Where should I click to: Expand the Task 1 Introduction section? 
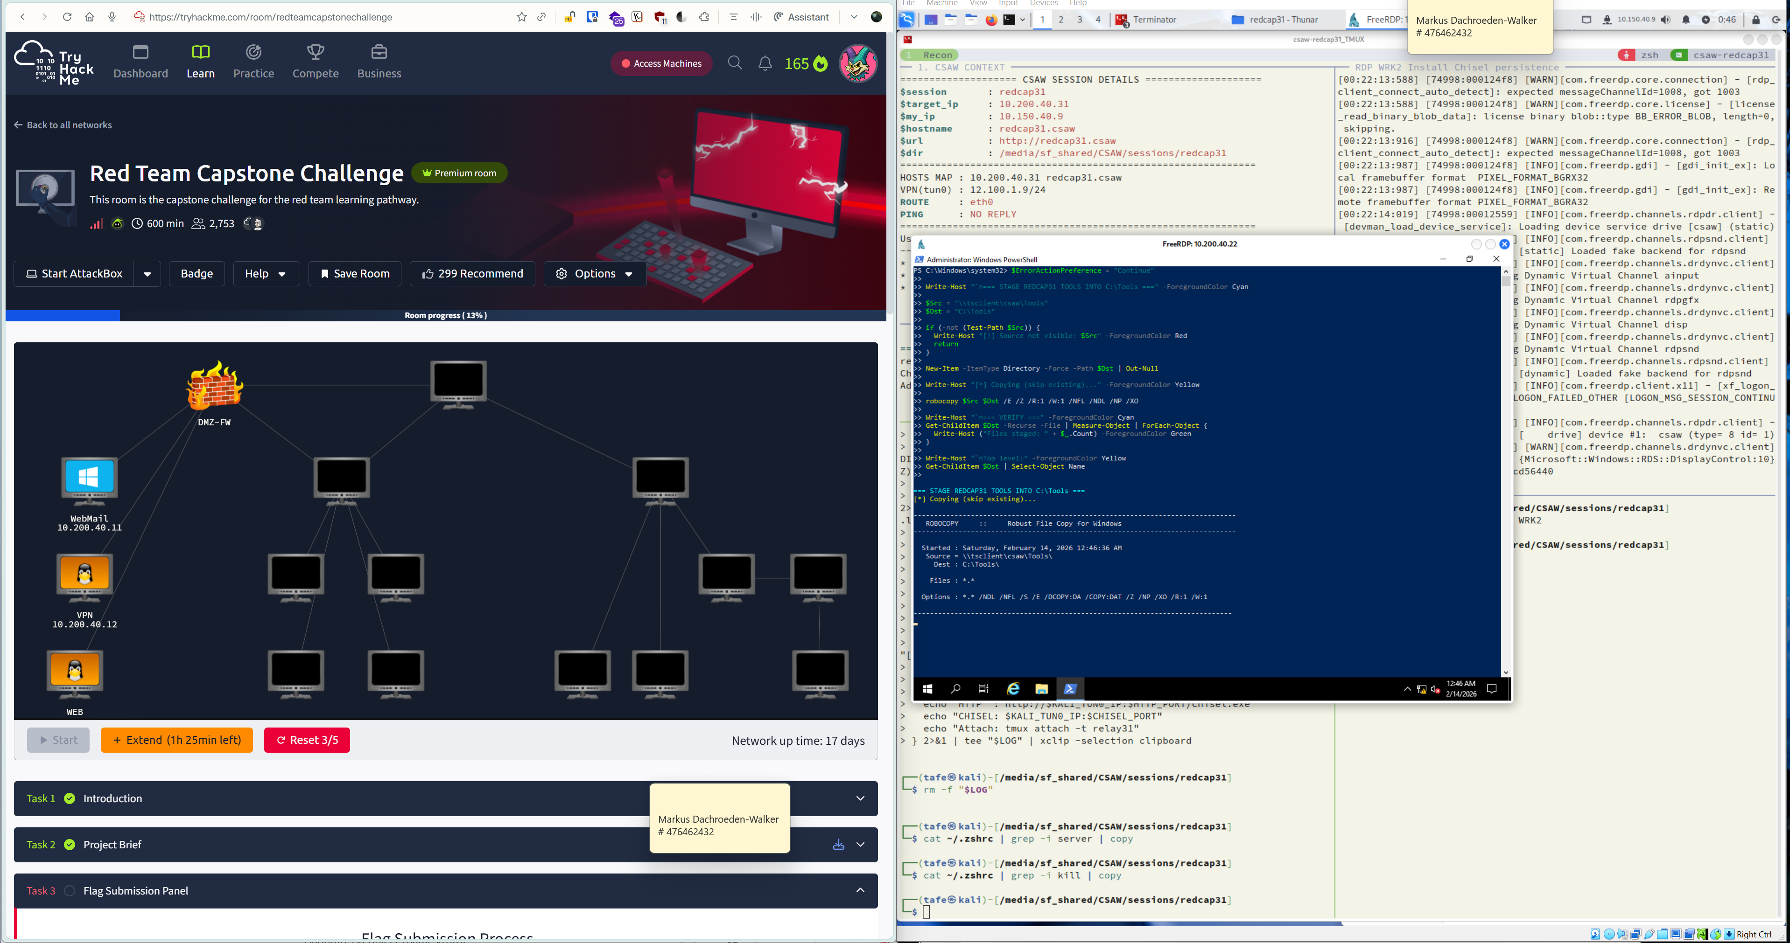(x=860, y=798)
